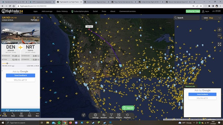Open the Weather layer options
The width and height of the screenshot is (223, 125).
[x=104, y=116]
